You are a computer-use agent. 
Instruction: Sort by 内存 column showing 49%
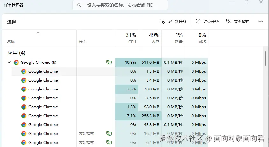150,38
